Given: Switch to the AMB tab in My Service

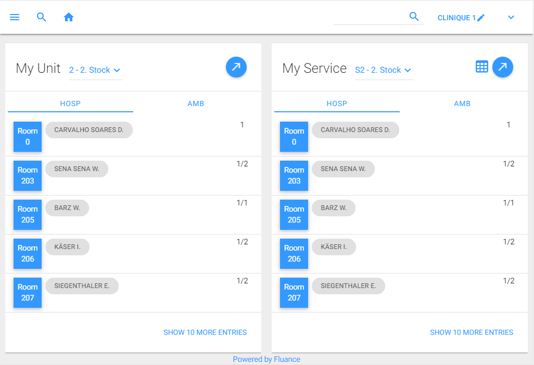Looking at the screenshot, I should [462, 103].
